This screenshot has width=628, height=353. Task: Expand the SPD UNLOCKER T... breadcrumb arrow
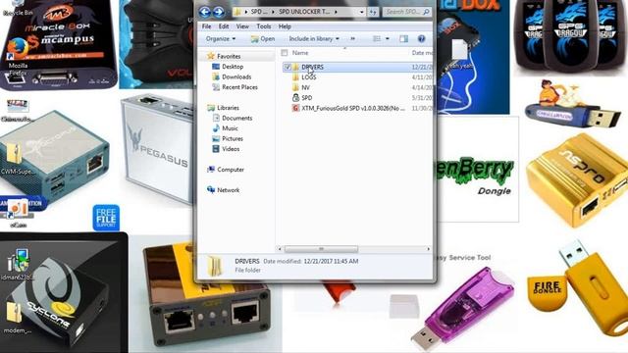tap(336, 12)
